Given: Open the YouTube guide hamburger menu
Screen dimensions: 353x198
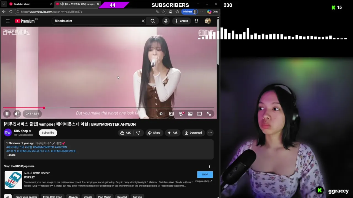Looking at the screenshot, I should [8, 21].
